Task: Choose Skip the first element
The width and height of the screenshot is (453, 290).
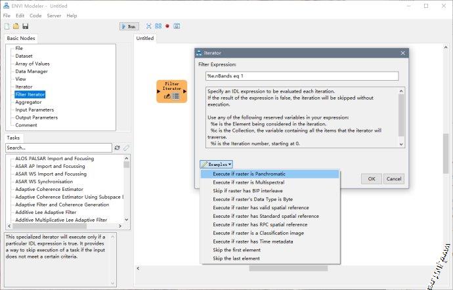Action: click(270, 250)
